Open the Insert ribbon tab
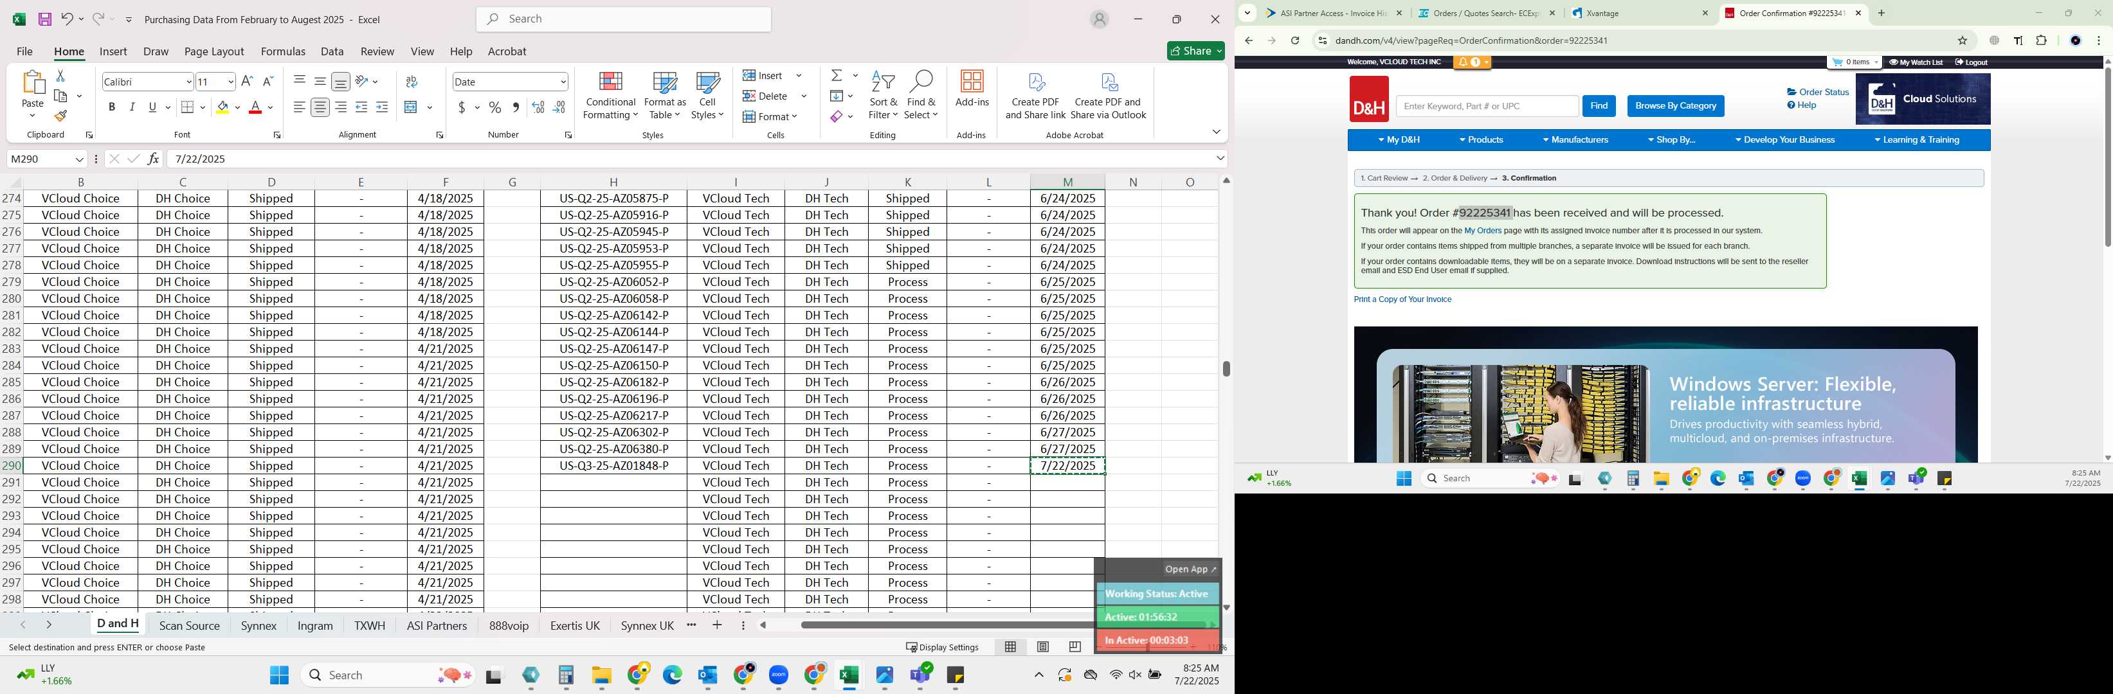 click(113, 51)
